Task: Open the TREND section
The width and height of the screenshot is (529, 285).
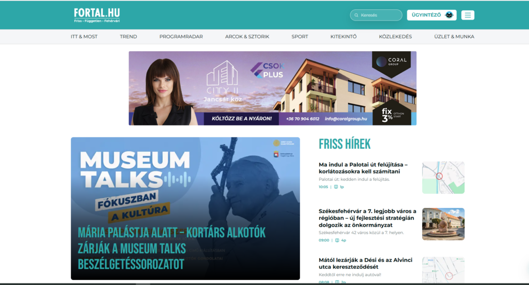Action: tap(128, 37)
